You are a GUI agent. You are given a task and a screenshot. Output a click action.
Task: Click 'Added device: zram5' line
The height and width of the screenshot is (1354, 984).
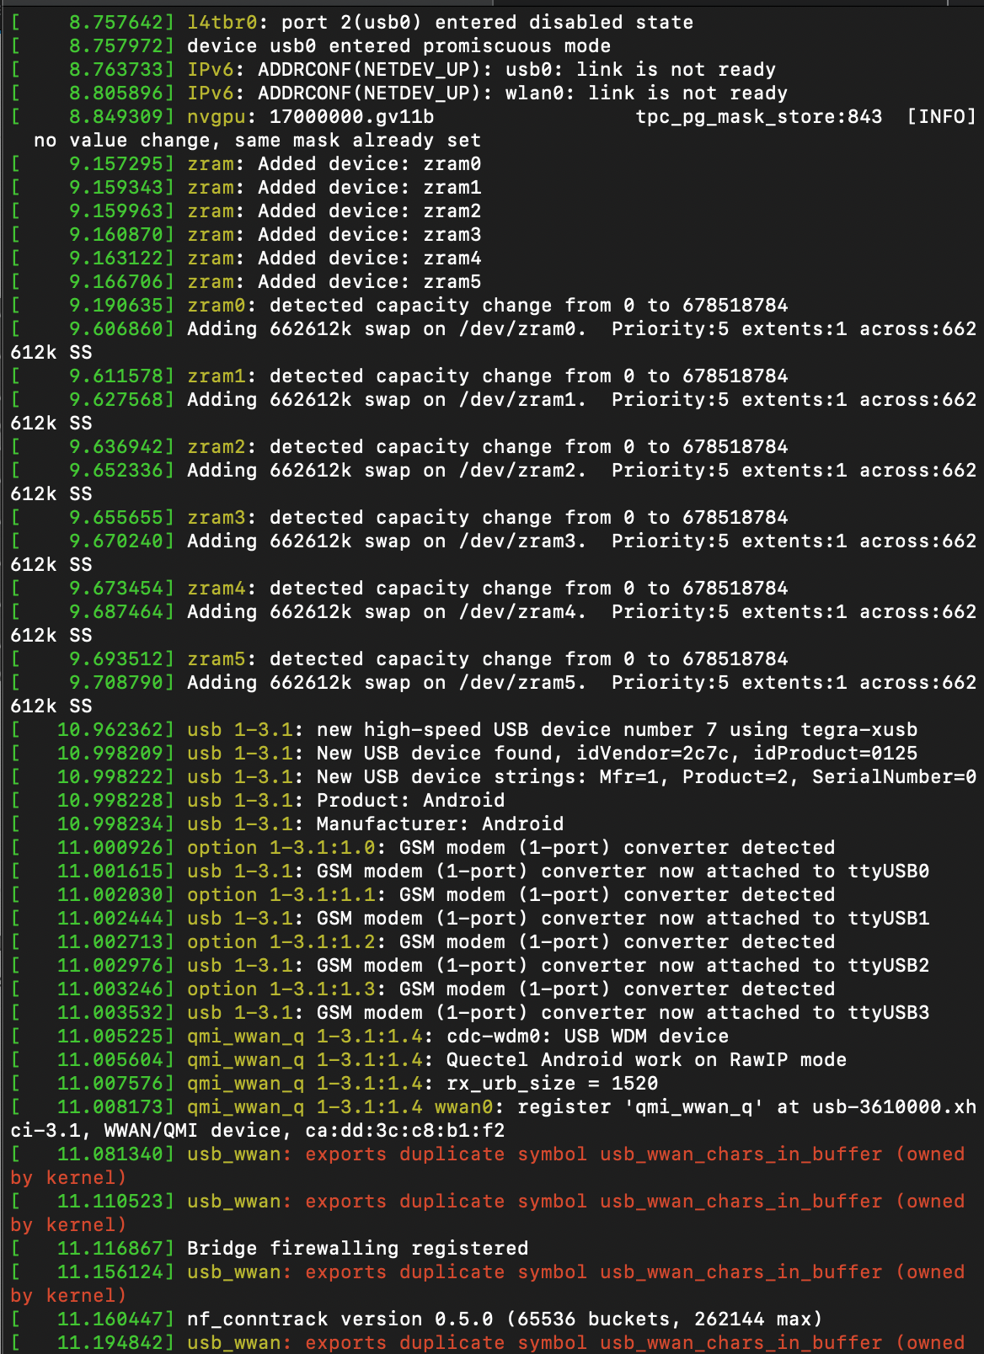point(246,281)
